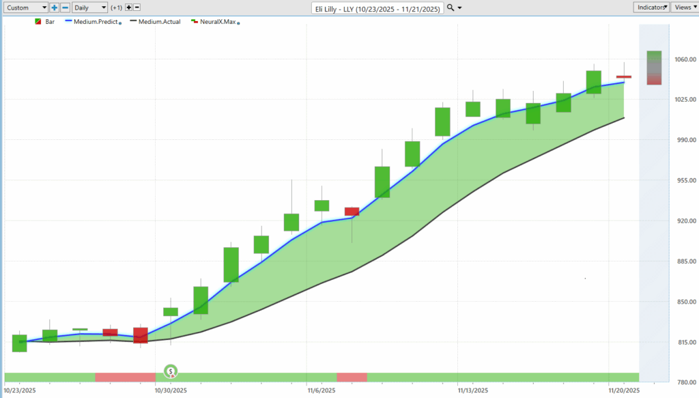The height and width of the screenshot is (398, 699).
Task: Click the black minus forecast decrement button
Action: [x=137, y=8]
